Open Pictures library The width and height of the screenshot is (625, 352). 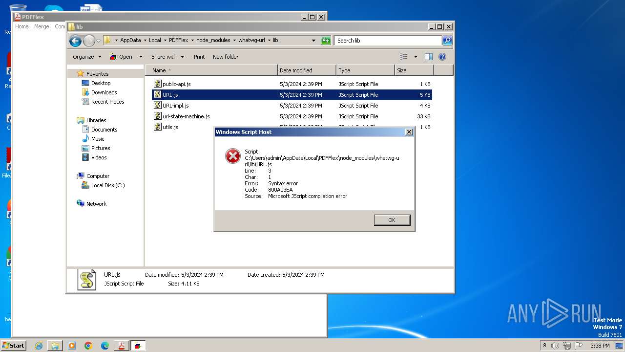tap(101, 148)
